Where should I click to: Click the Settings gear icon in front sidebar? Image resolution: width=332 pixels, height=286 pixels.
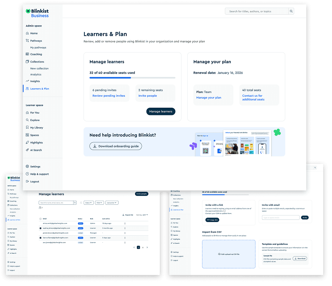click(x=27, y=166)
